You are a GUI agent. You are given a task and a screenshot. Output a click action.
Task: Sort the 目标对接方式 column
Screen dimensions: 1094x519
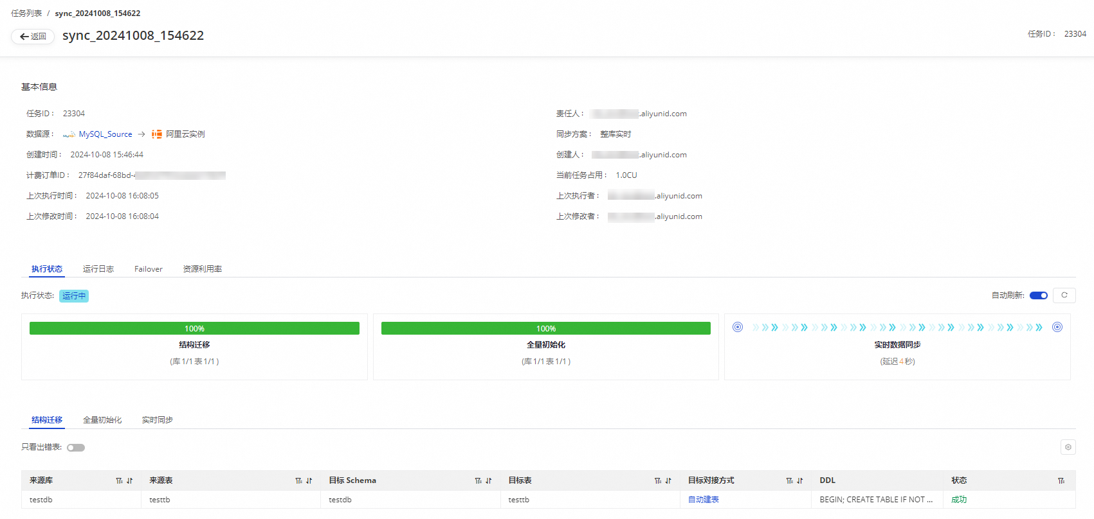[799, 480]
